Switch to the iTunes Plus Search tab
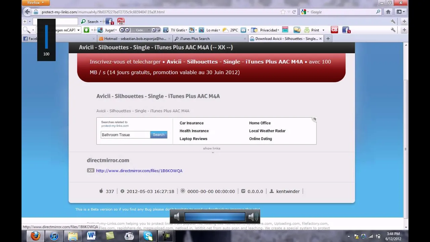 pos(210,39)
